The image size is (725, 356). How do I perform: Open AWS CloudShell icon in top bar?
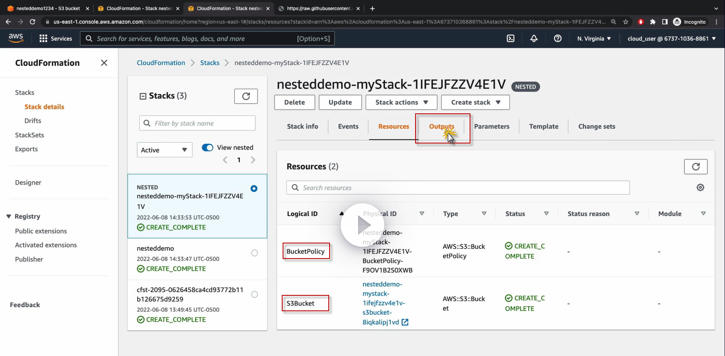(x=510, y=38)
